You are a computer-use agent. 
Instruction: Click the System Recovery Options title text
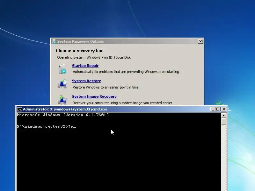click(81, 41)
